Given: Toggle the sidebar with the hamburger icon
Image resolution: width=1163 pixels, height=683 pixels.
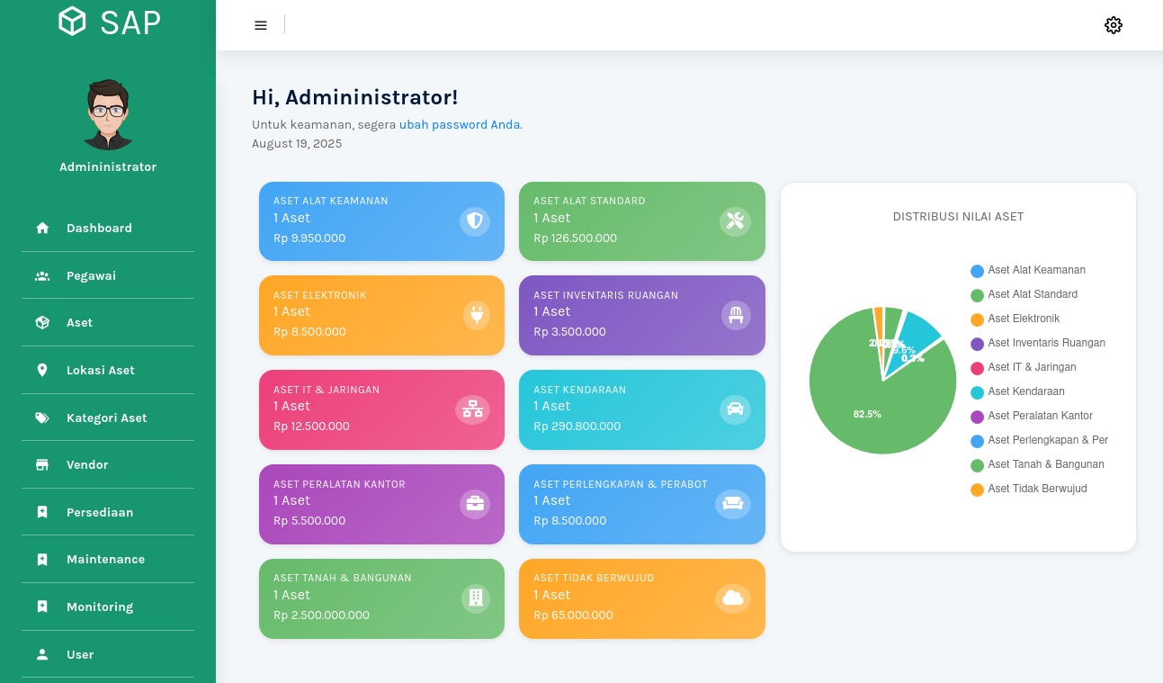Looking at the screenshot, I should coord(260,25).
